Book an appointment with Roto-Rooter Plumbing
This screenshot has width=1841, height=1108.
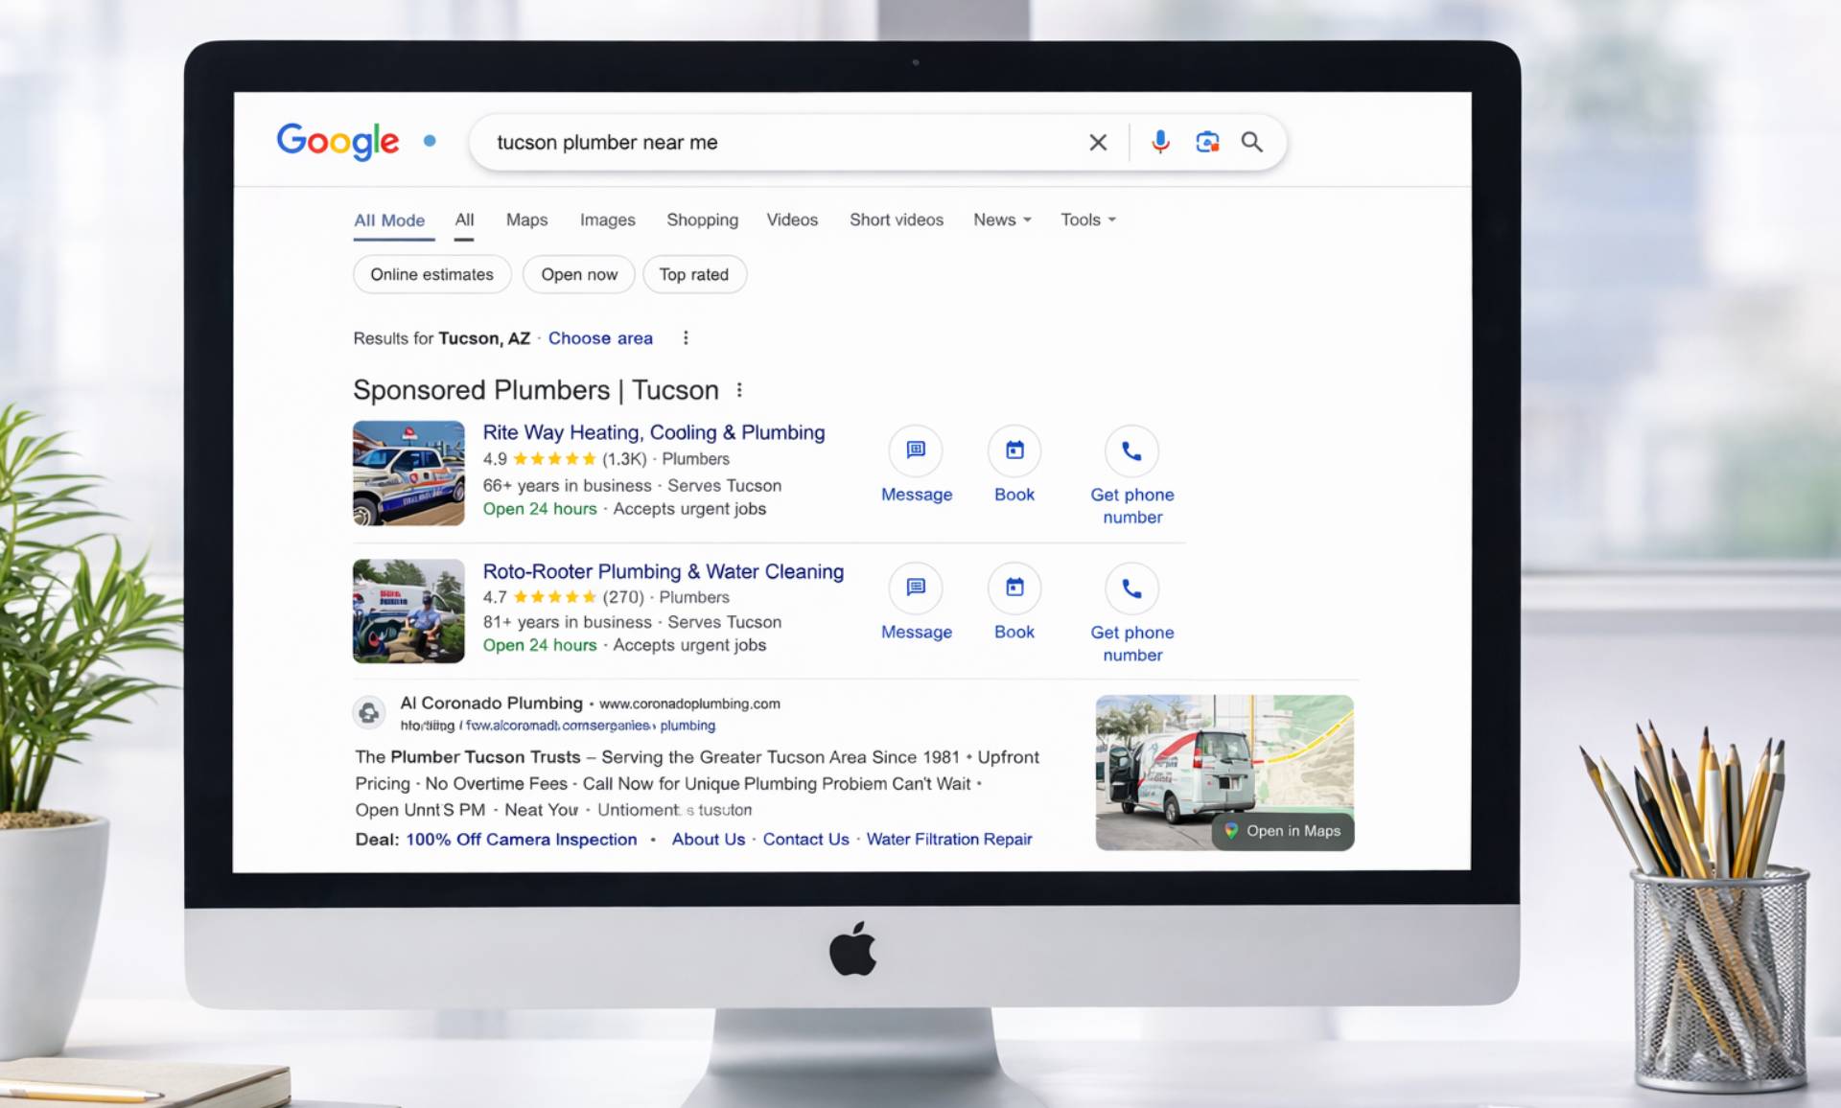click(x=1013, y=589)
